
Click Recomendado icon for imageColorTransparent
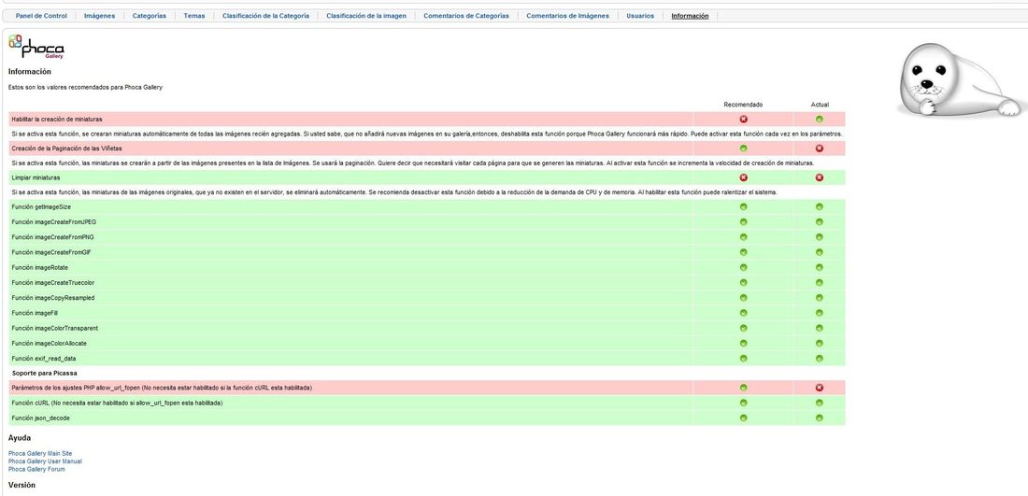tap(743, 328)
